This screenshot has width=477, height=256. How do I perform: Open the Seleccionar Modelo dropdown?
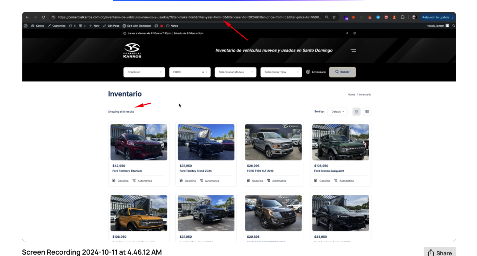[x=235, y=72]
